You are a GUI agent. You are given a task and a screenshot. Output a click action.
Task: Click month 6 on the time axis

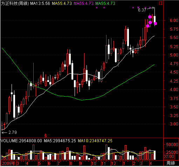coord(49,164)
